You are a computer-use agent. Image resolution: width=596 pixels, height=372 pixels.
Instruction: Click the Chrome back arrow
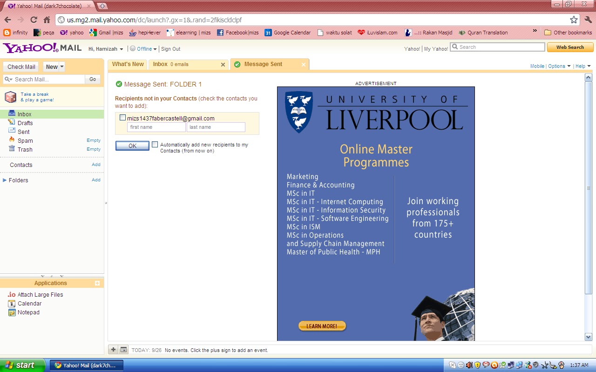click(x=7, y=20)
